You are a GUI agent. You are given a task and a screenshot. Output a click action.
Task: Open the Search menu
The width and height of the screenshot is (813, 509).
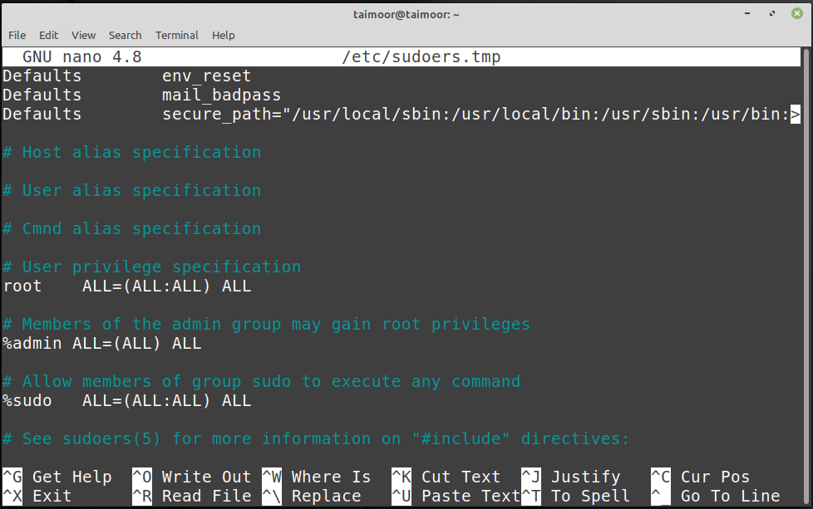pyautogui.click(x=125, y=35)
